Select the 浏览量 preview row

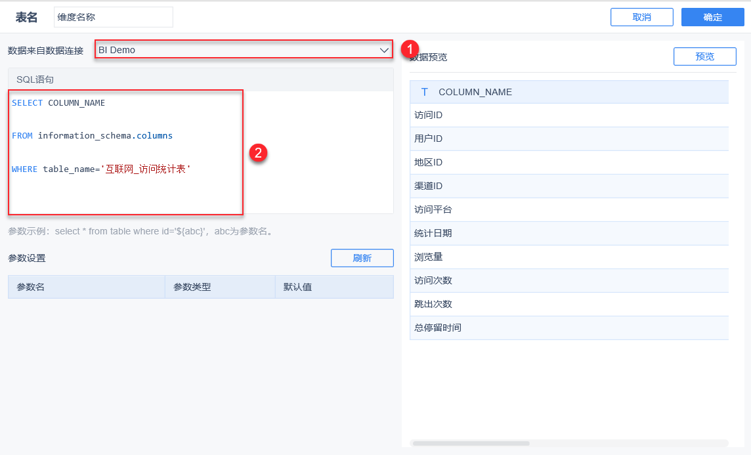pyautogui.click(x=569, y=257)
